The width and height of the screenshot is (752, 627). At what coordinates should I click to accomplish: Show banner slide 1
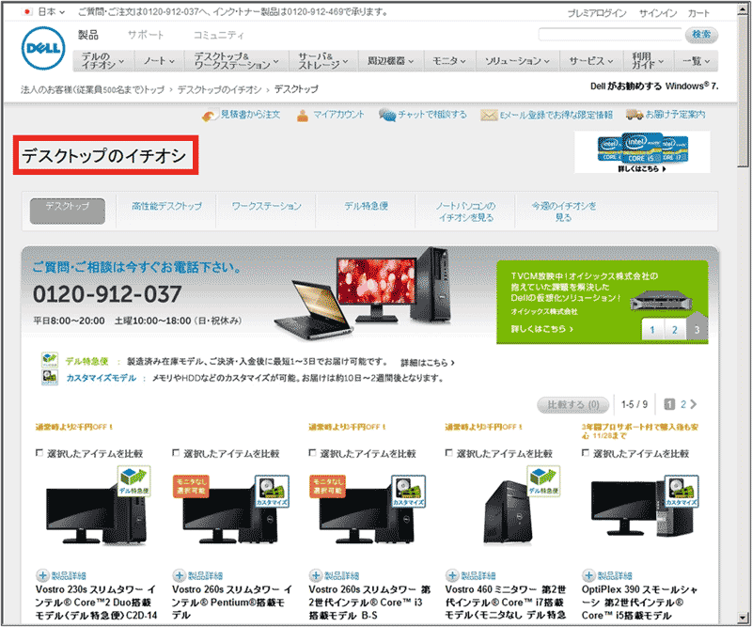[x=652, y=330]
